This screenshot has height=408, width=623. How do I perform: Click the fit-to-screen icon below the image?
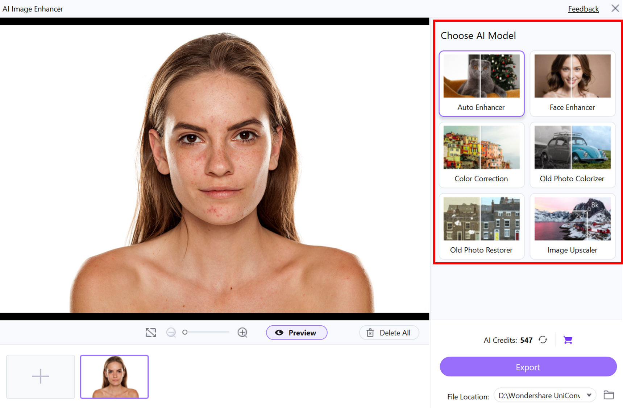(151, 333)
